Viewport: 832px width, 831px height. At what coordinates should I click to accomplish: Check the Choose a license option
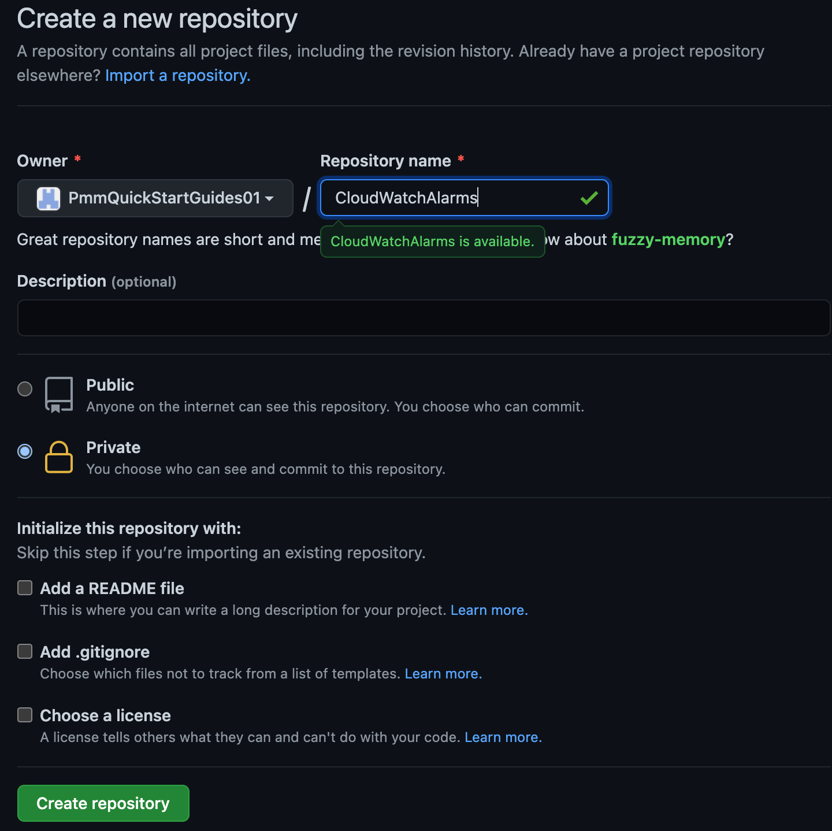coord(25,715)
